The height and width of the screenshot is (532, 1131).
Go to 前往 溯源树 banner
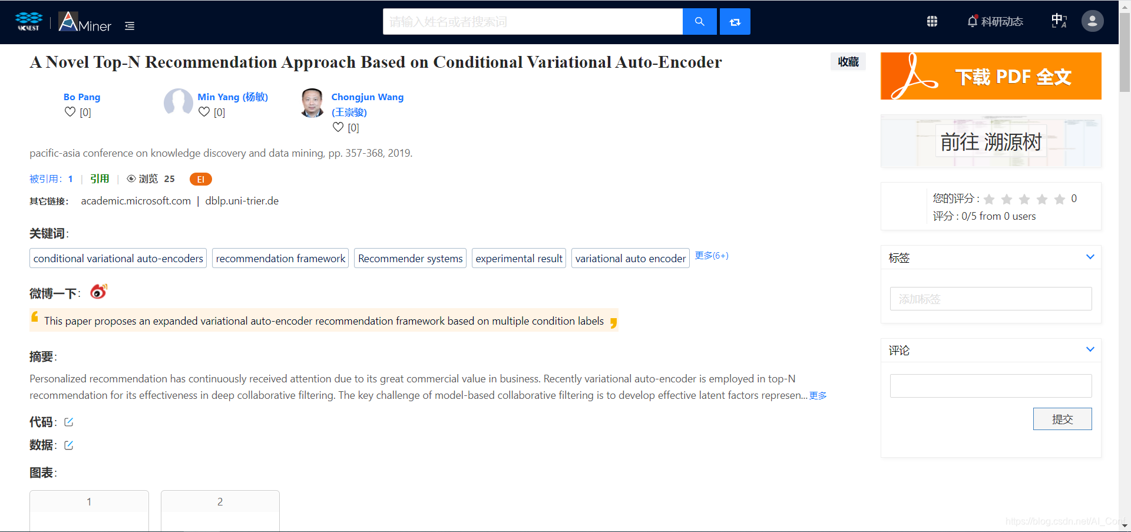pos(991,141)
